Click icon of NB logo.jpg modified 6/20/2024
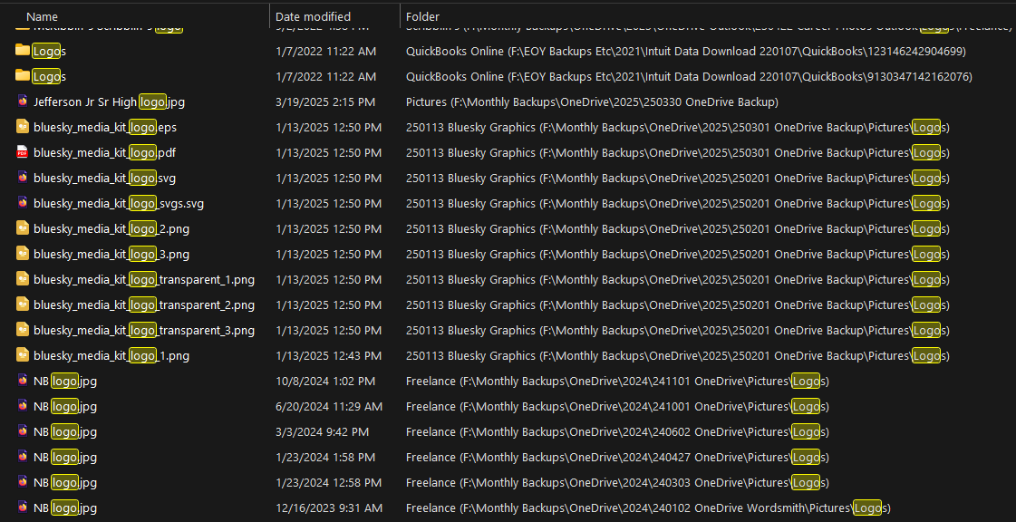 click(23, 406)
